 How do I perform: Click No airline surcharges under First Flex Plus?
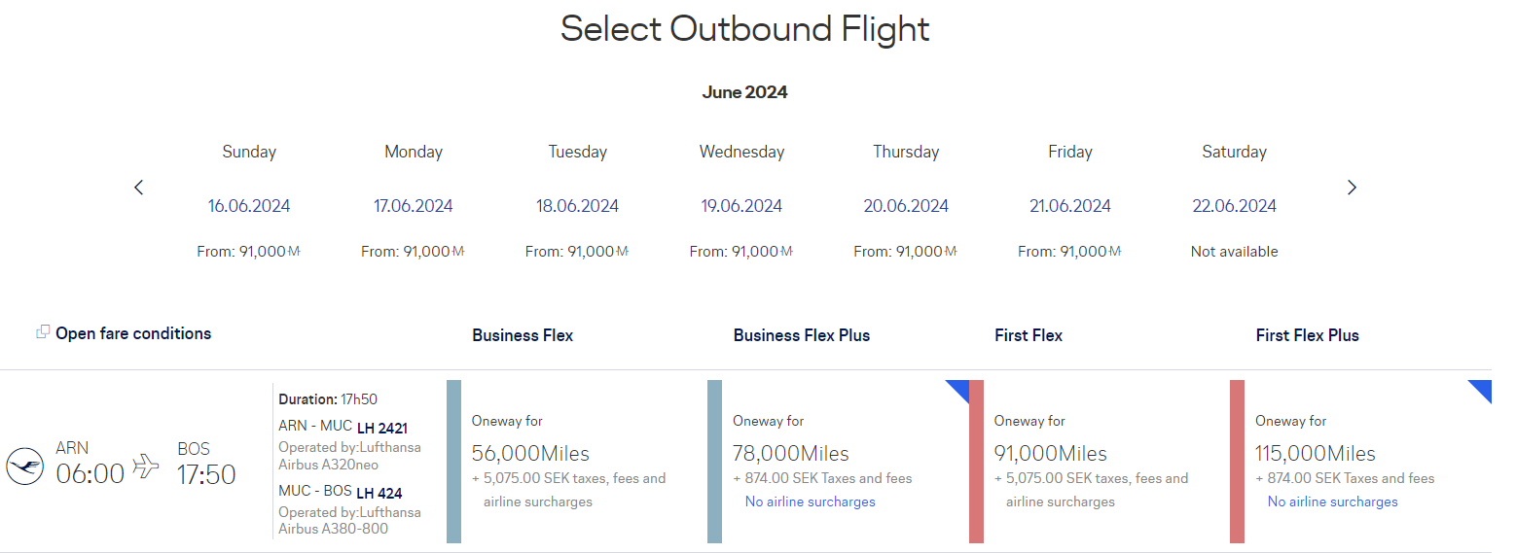pos(1332,502)
